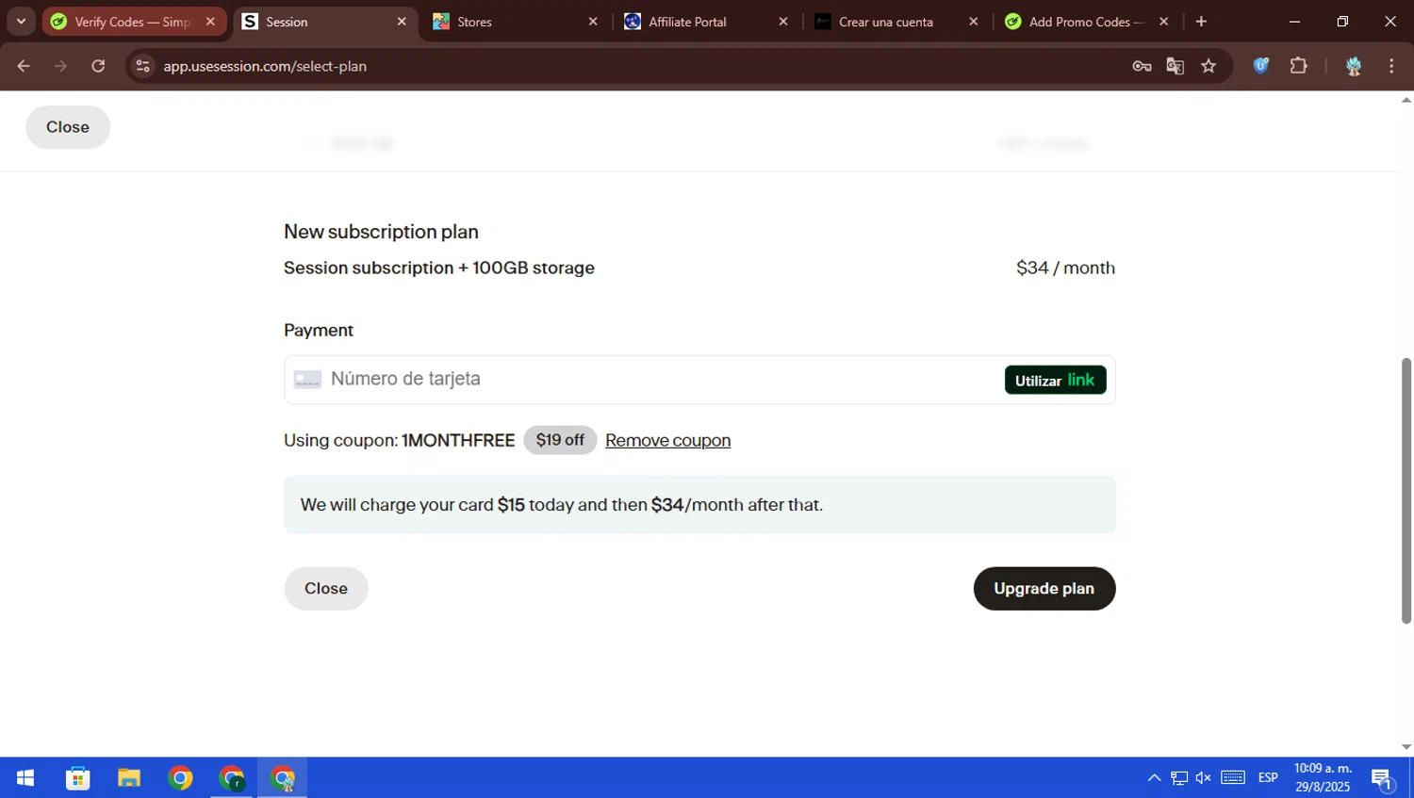Screen dimensions: 1414x798
Task: Go back to the previous page
Action: [24, 66]
